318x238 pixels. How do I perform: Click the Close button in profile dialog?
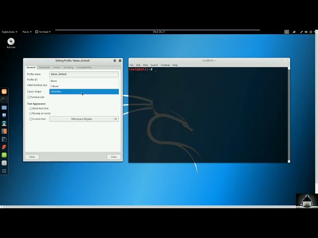[x=114, y=157]
